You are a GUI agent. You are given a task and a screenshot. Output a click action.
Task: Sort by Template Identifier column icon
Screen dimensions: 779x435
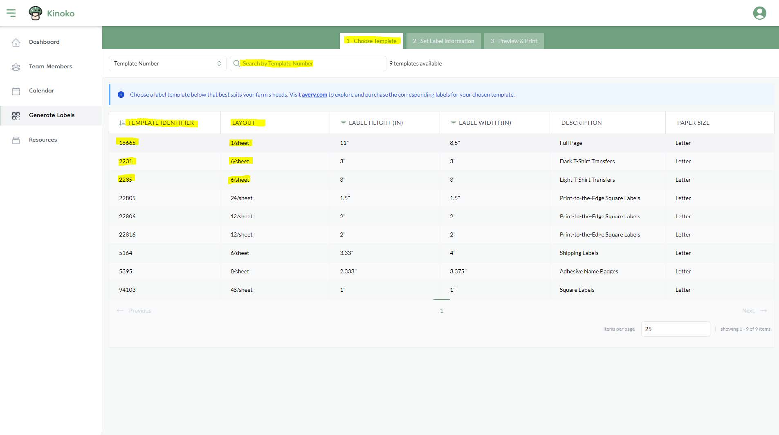click(x=122, y=123)
